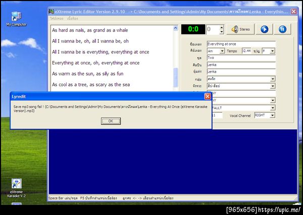The height and width of the screenshot is (215, 303).
Task: Click the blue lyric preview area
Action: click(x=173, y=162)
